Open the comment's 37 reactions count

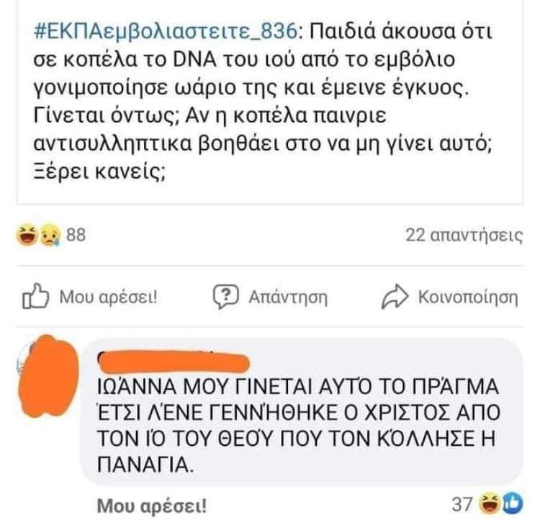tap(462, 504)
